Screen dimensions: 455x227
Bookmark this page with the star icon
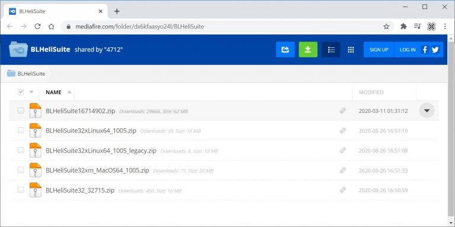[x=386, y=27]
